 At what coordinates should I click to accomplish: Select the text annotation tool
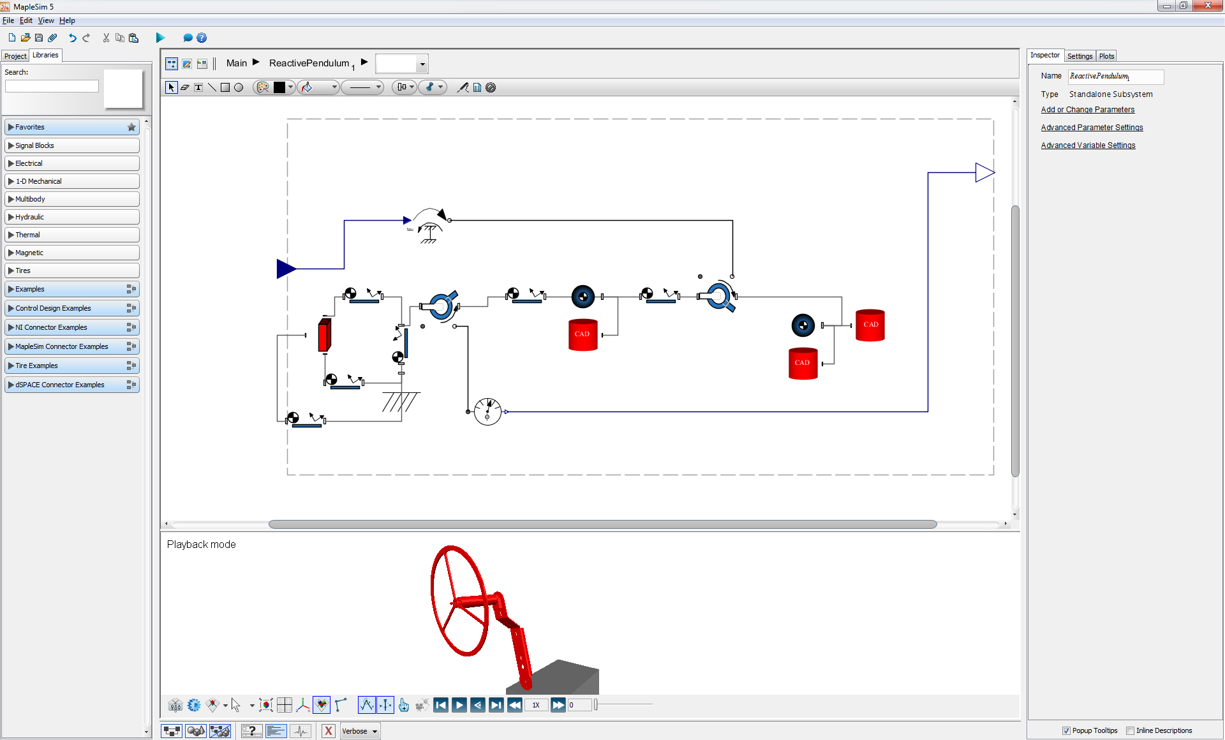coord(198,87)
